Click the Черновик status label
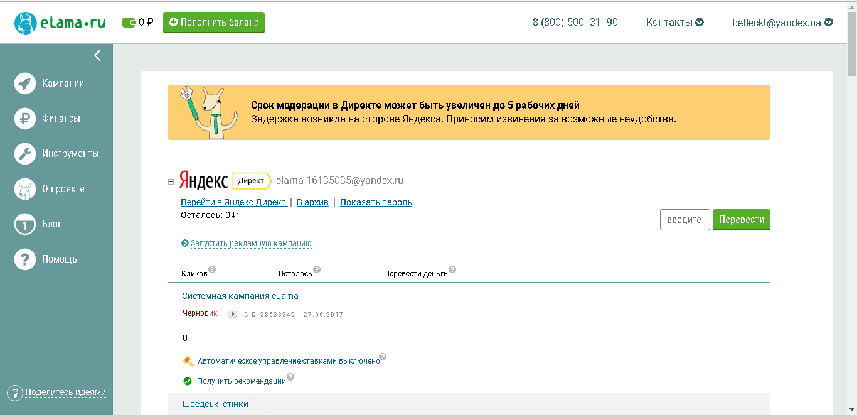Screen dimensions: 857x417 coord(200,313)
